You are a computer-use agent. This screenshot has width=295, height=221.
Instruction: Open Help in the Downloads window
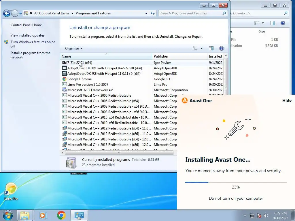point(283,23)
